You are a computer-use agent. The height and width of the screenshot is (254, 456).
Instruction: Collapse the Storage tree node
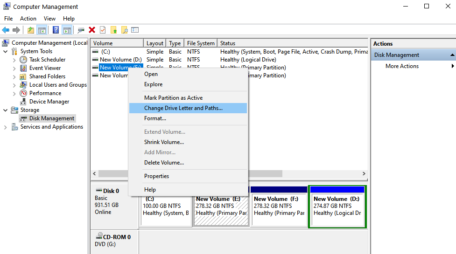tap(5, 110)
